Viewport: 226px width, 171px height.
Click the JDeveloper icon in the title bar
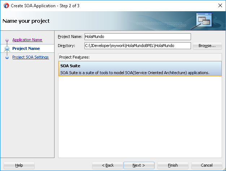click(x=6, y=6)
